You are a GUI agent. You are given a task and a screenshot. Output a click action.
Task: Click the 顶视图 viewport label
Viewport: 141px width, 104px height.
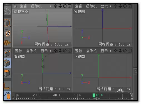tap(80, 12)
